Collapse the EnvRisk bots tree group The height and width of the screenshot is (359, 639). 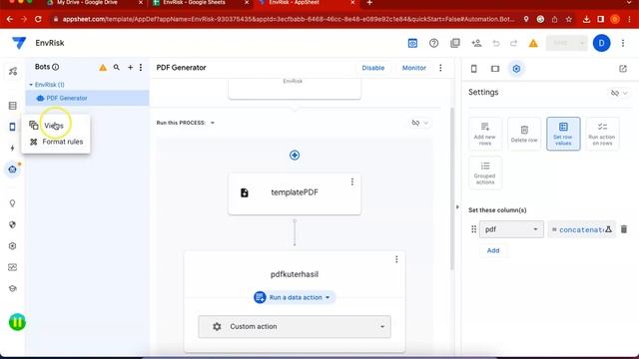[31, 85]
